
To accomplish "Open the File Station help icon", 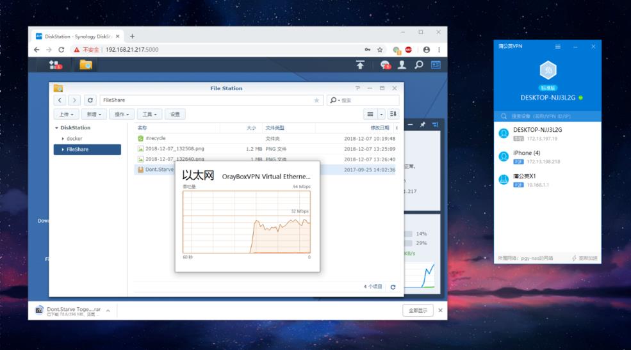I will (x=357, y=88).
